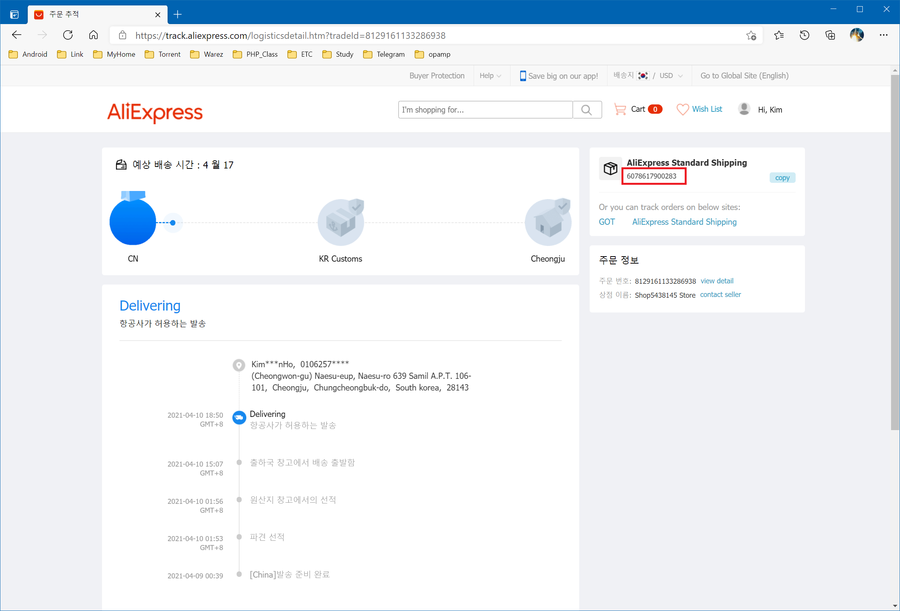Expand the ship-to country and USD currency selector
The image size is (900, 611).
click(x=648, y=76)
